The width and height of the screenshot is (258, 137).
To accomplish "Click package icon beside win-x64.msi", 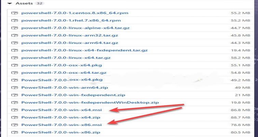I will pyautogui.click(x=14, y=110).
